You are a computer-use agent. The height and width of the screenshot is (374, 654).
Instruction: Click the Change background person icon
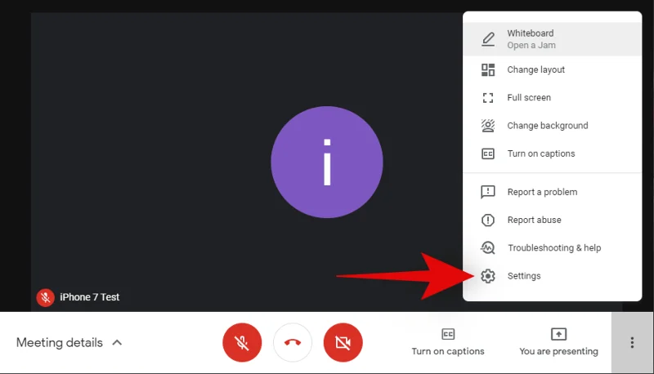[x=488, y=126]
